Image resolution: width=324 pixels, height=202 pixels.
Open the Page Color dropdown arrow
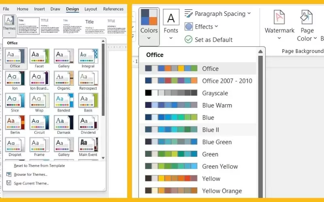click(315, 38)
